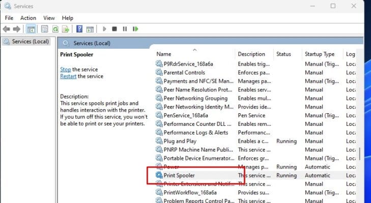Select the Problem Reports Control Panel service
The image size is (371, 203).
255,200
